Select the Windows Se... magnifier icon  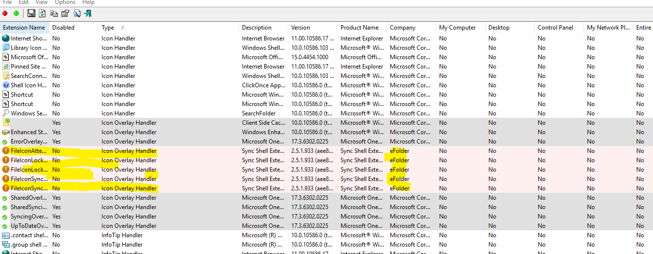pyautogui.click(x=6, y=113)
